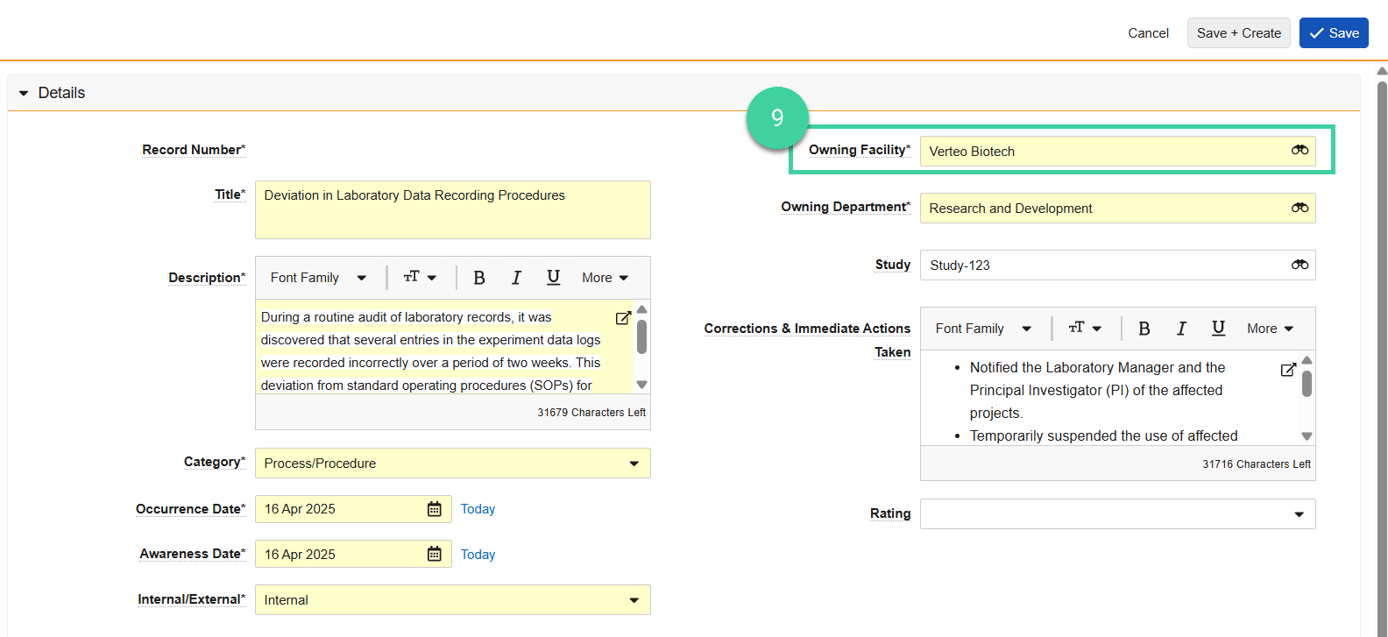Viewport: 1388px width, 637px height.
Task: Toggle Bold in Description editor
Action: [x=479, y=278]
